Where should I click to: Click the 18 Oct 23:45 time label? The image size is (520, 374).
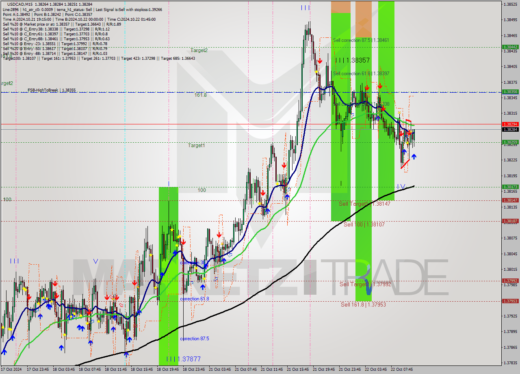pos(194,370)
